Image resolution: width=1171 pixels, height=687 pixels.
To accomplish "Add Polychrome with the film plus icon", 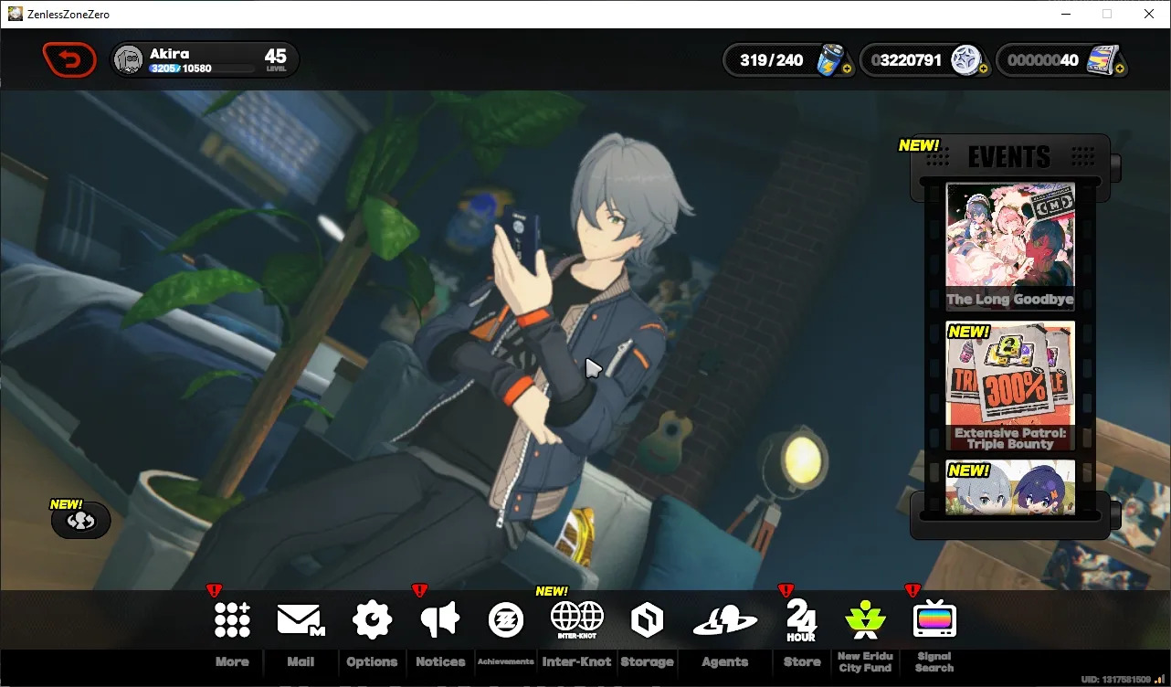I will coord(1120,69).
